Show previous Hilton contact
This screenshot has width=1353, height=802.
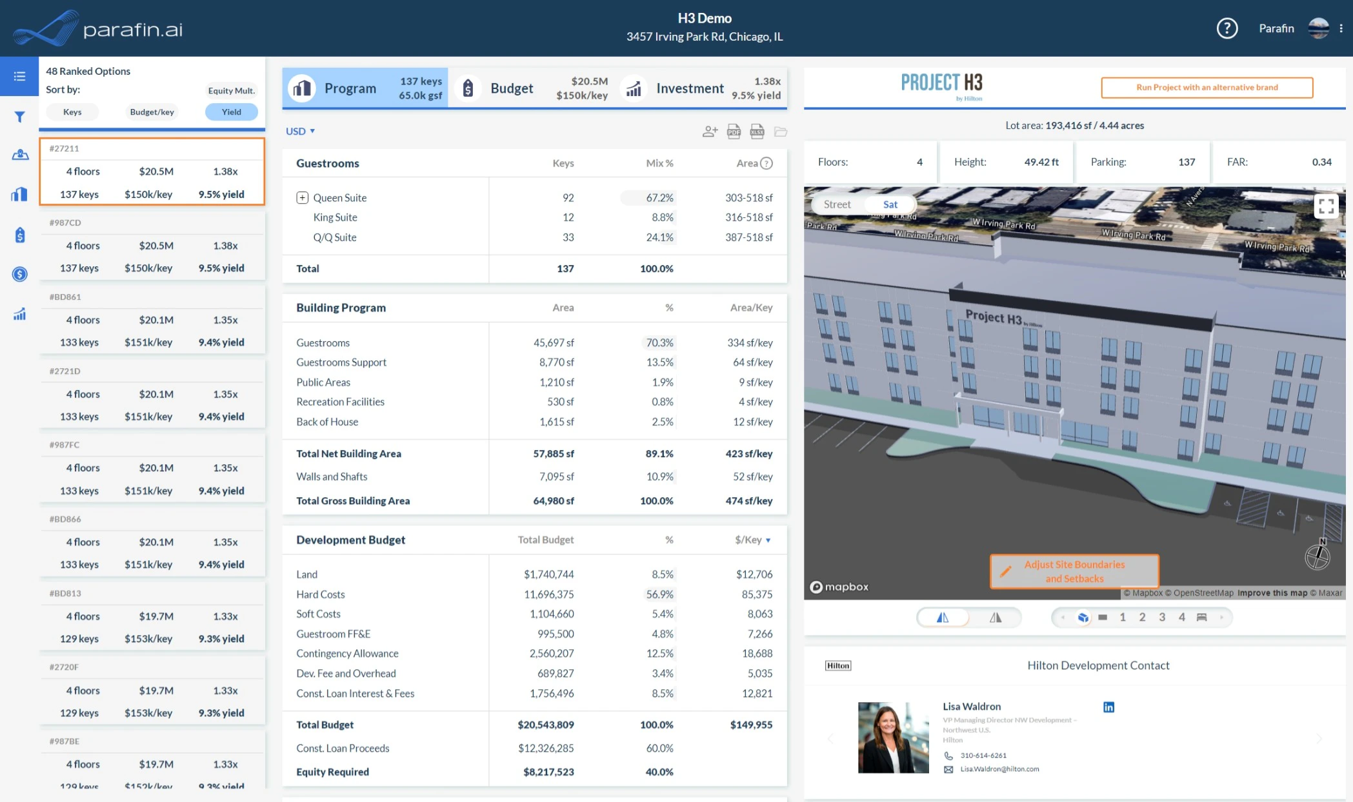pyautogui.click(x=830, y=739)
